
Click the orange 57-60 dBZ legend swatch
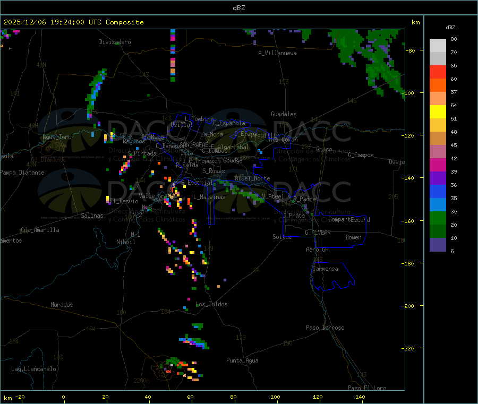point(438,85)
